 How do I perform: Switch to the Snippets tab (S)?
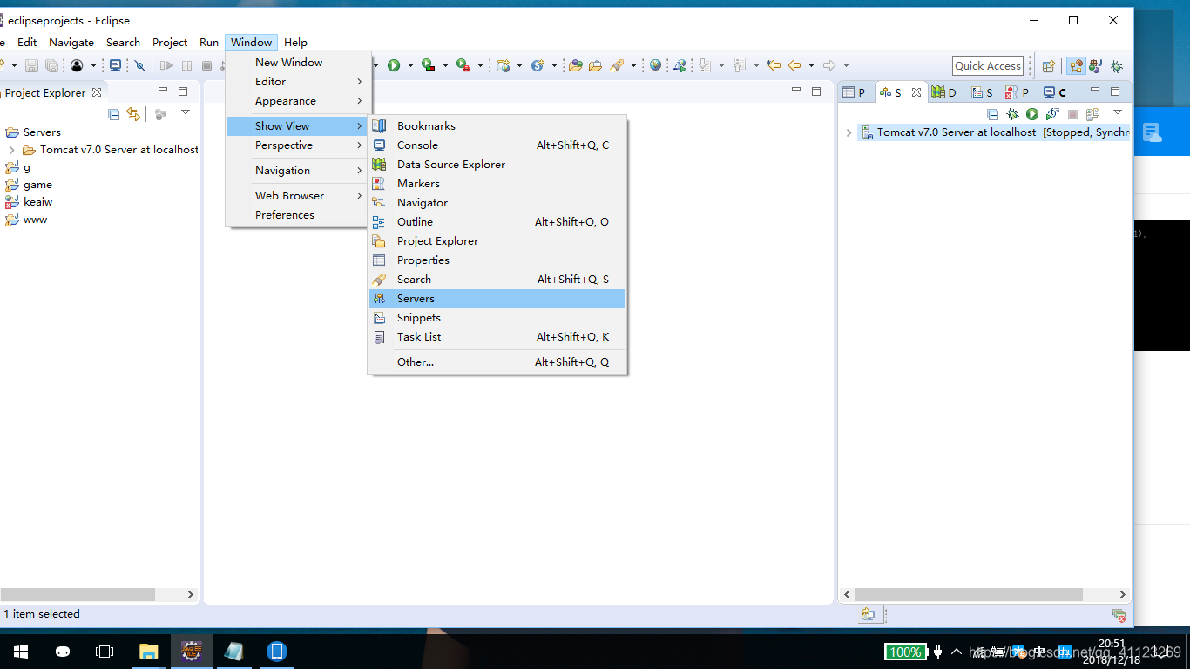pos(983,92)
